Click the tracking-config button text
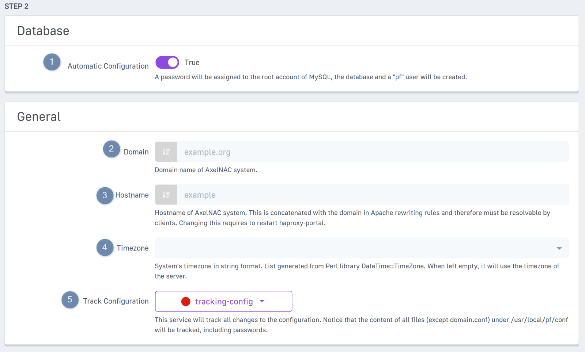585x352 pixels. [224, 302]
